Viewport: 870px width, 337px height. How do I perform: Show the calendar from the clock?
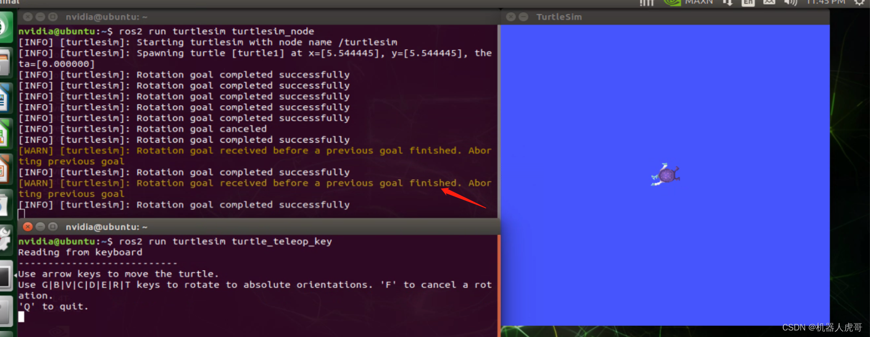coord(826,2)
